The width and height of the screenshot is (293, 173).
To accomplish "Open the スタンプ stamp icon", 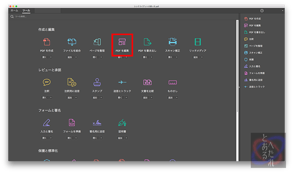I will [x=97, y=82].
